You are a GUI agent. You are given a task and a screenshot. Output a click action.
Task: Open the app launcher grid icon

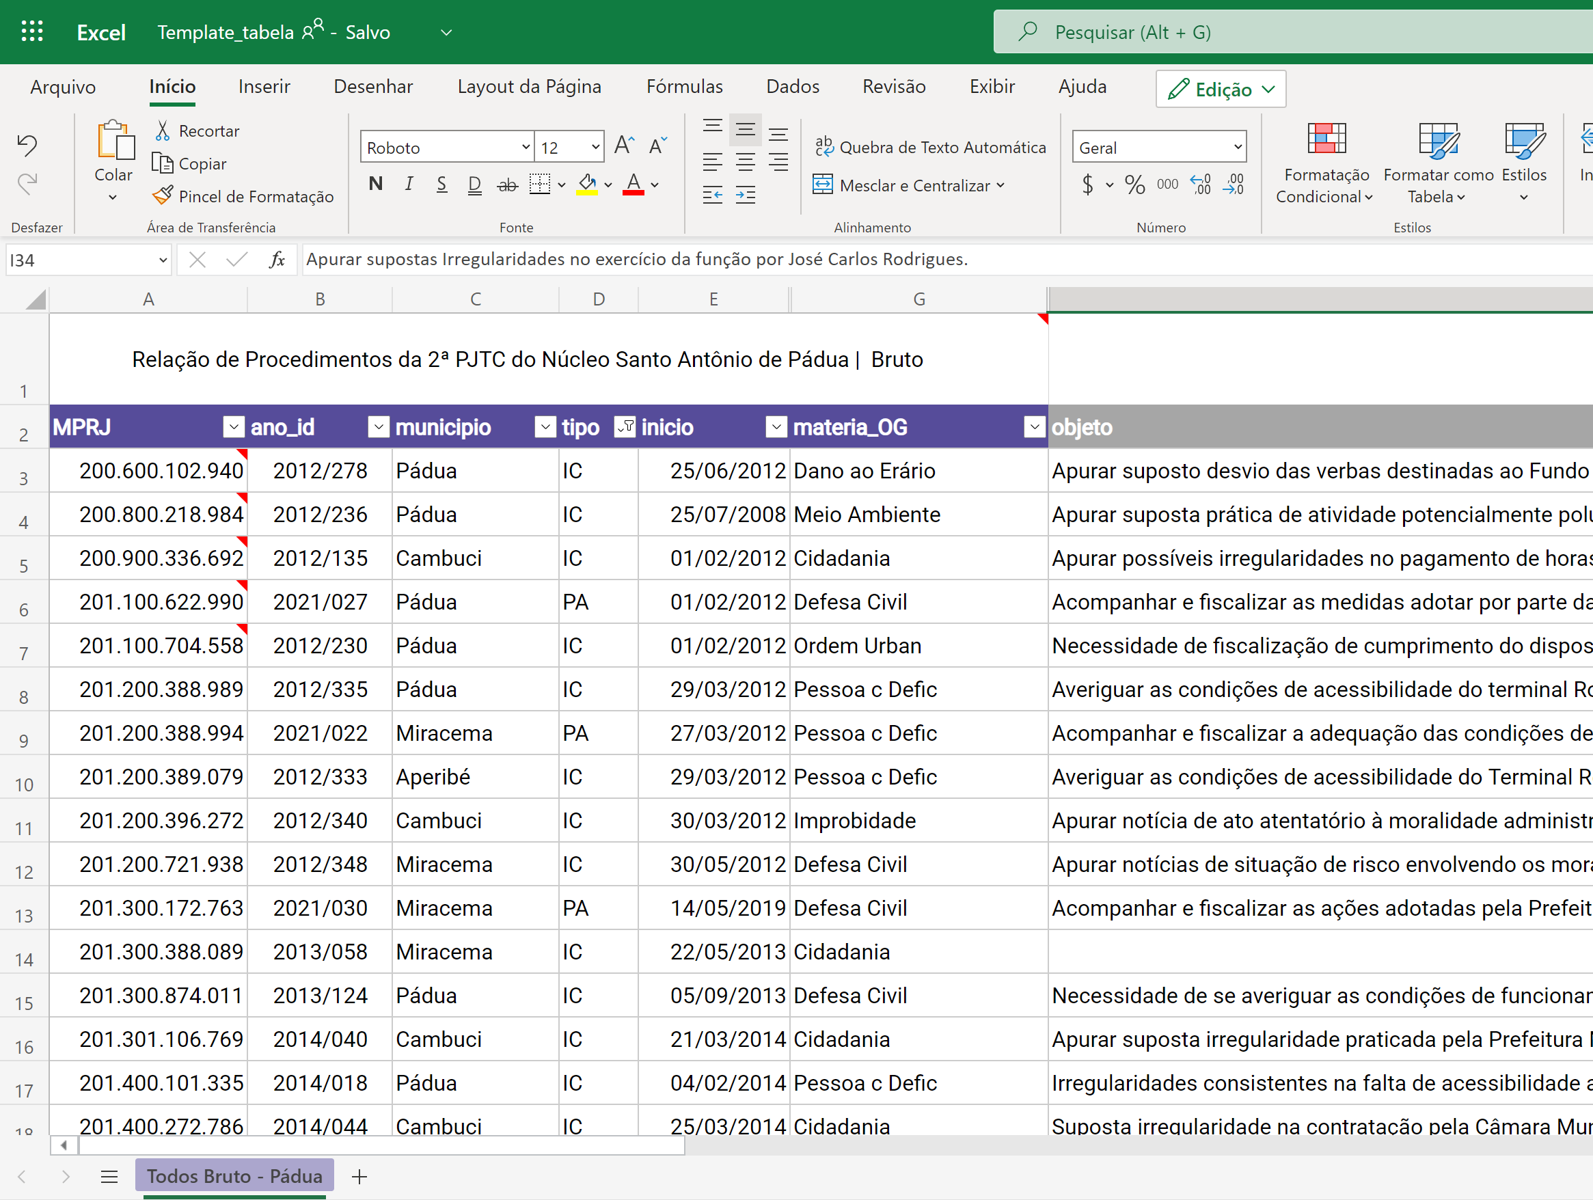(32, 31)
